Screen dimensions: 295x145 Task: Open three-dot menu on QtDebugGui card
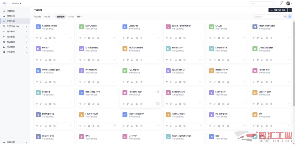click(x=201, y=82)
